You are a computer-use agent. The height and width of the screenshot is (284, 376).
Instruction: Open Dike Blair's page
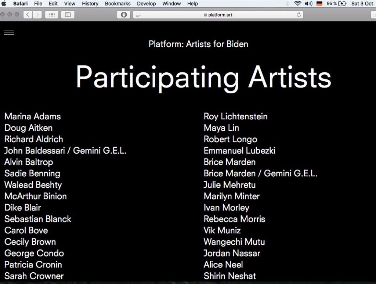click(22, 208)
